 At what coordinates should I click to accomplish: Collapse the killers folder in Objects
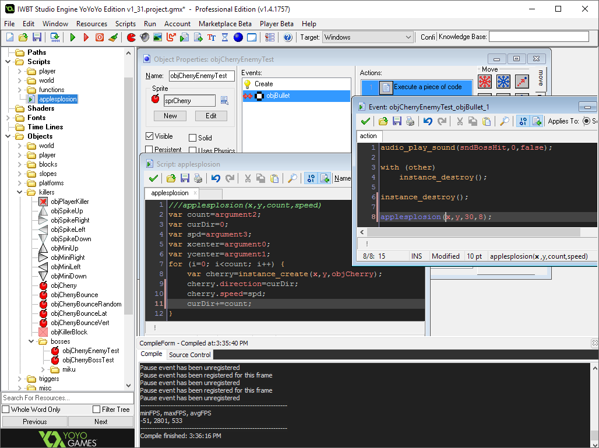click(19, 192)
